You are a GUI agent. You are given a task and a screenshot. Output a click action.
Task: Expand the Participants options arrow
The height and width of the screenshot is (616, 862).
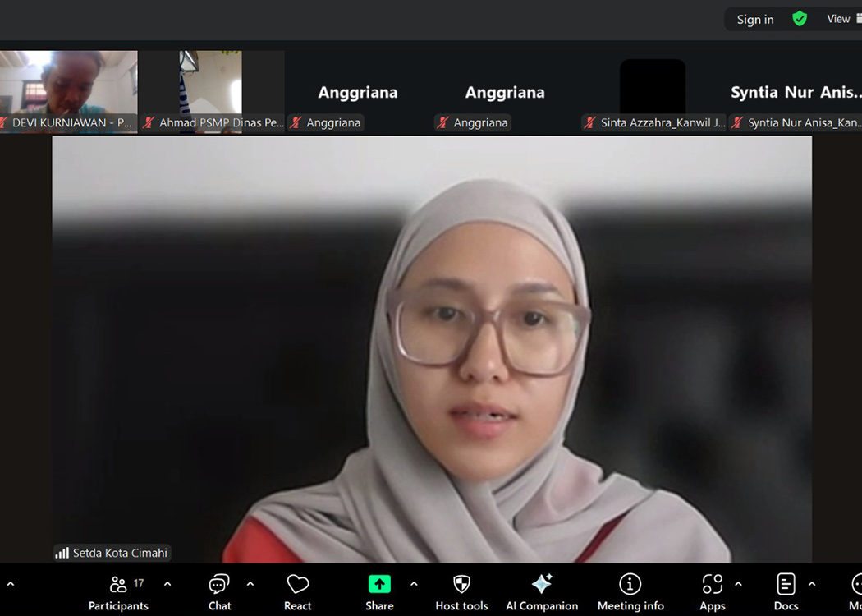167,584
